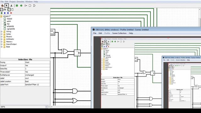Image resolution: width=201 pixels, height=113 pixels.
Task: Click the red X delete circuit icon
Action: 11,13
